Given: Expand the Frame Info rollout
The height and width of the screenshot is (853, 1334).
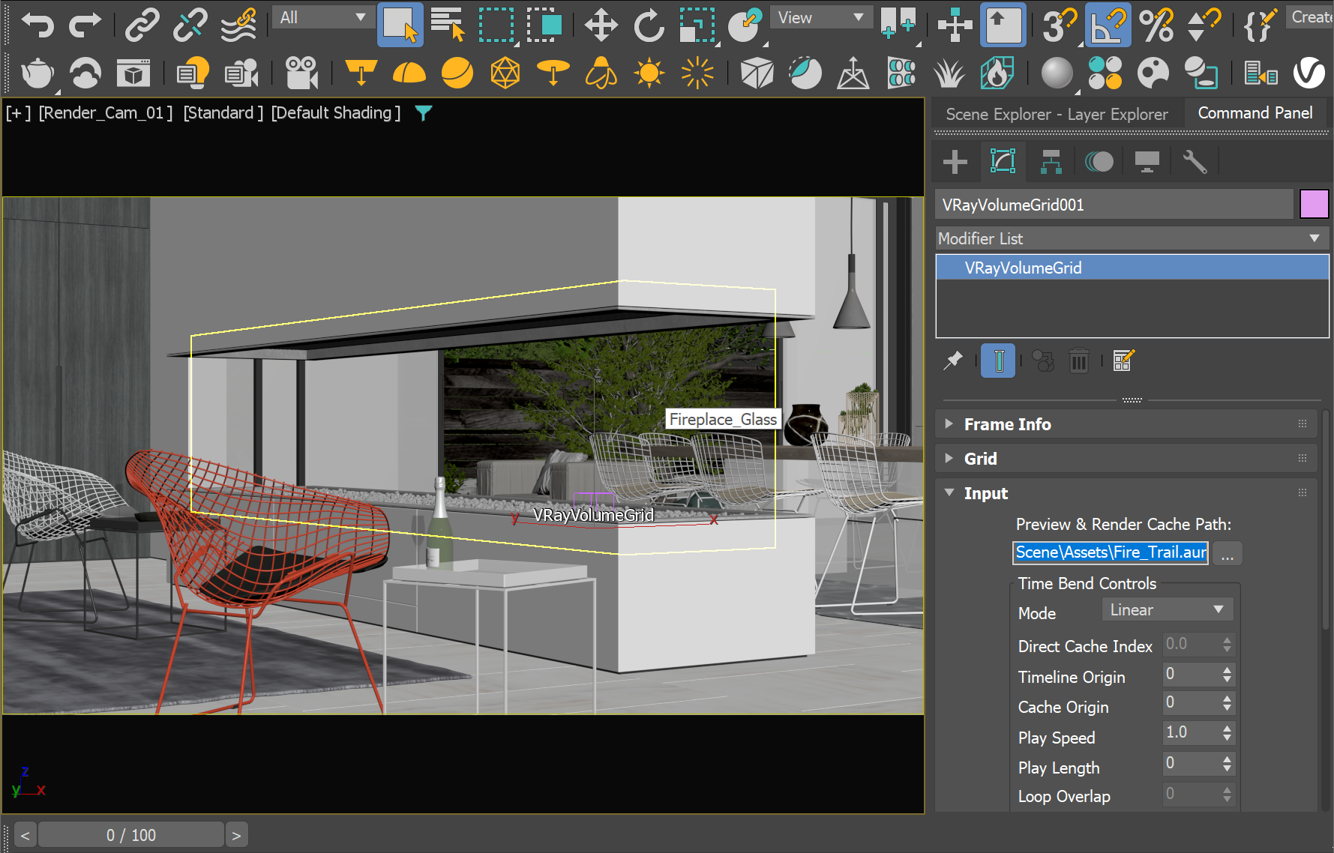Looking at the screenshot, I should pos(1007,424).
